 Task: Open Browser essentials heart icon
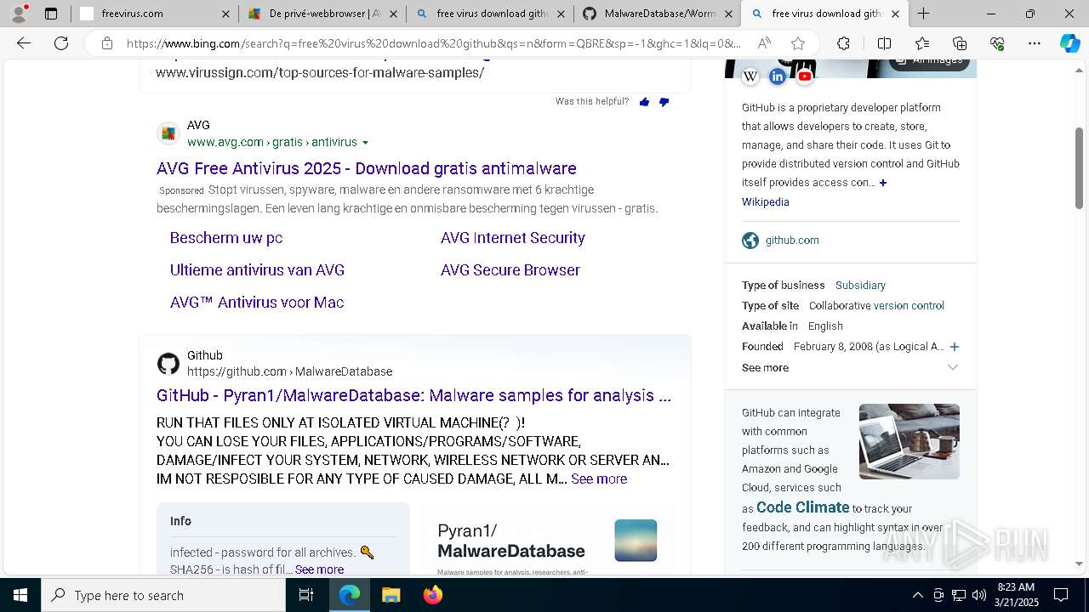tap(997, 43)
